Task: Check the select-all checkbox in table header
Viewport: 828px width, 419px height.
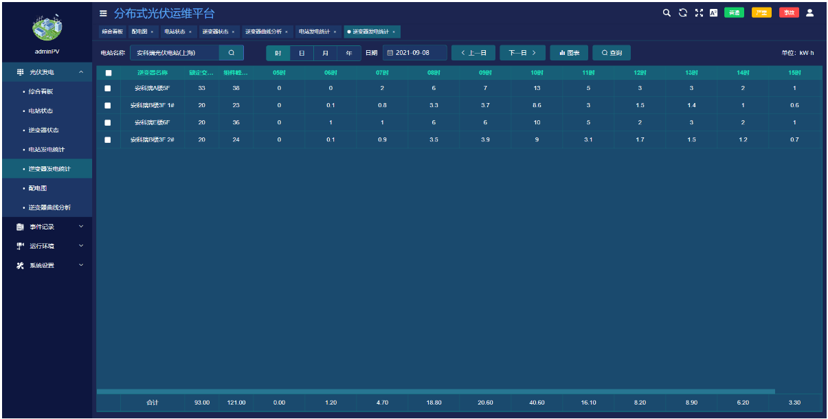Action: coord(108,72)
